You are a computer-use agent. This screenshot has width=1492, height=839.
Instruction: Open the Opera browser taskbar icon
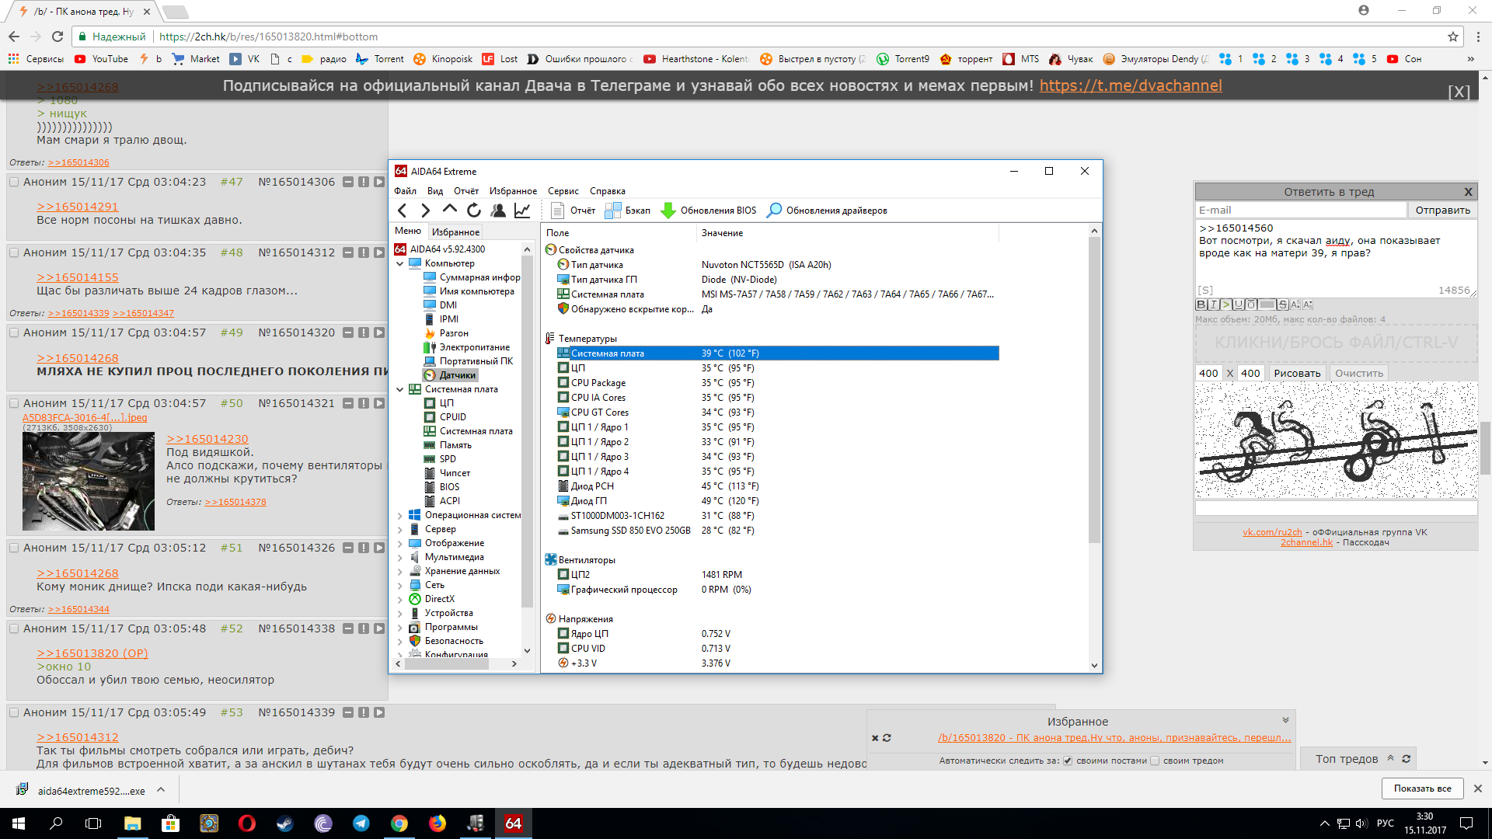[247, 823]
